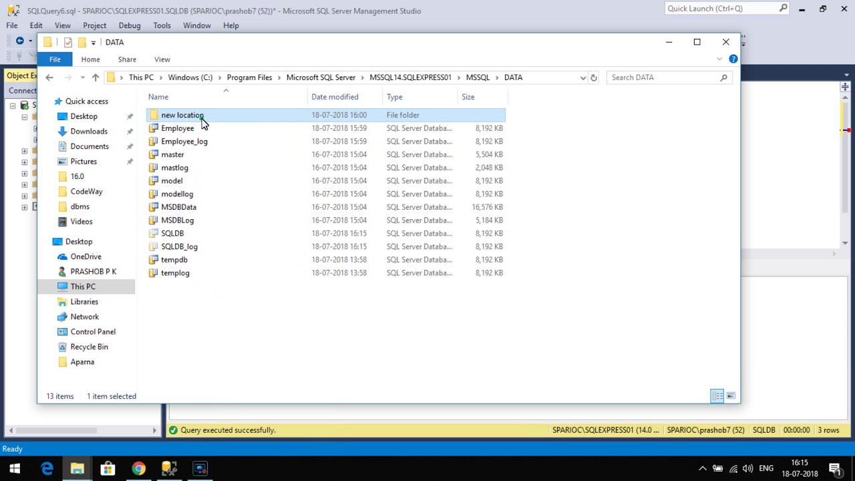Open Aparna folder in navigation pane
Viewport: 855px width, 481px height.
click(x=82, y=362)
